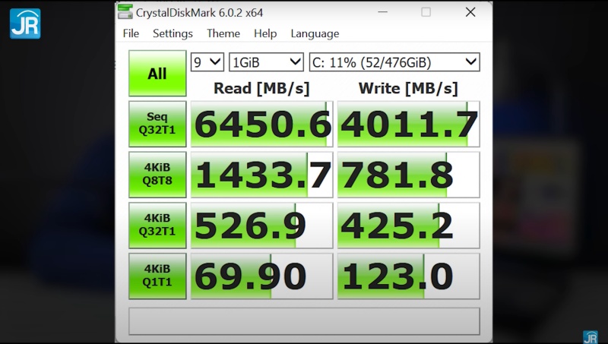The height and width of the screenshot is (344, 608).
Task: Click the CrystalDiskMark app icon in title bar
Action: pos(125,12)
